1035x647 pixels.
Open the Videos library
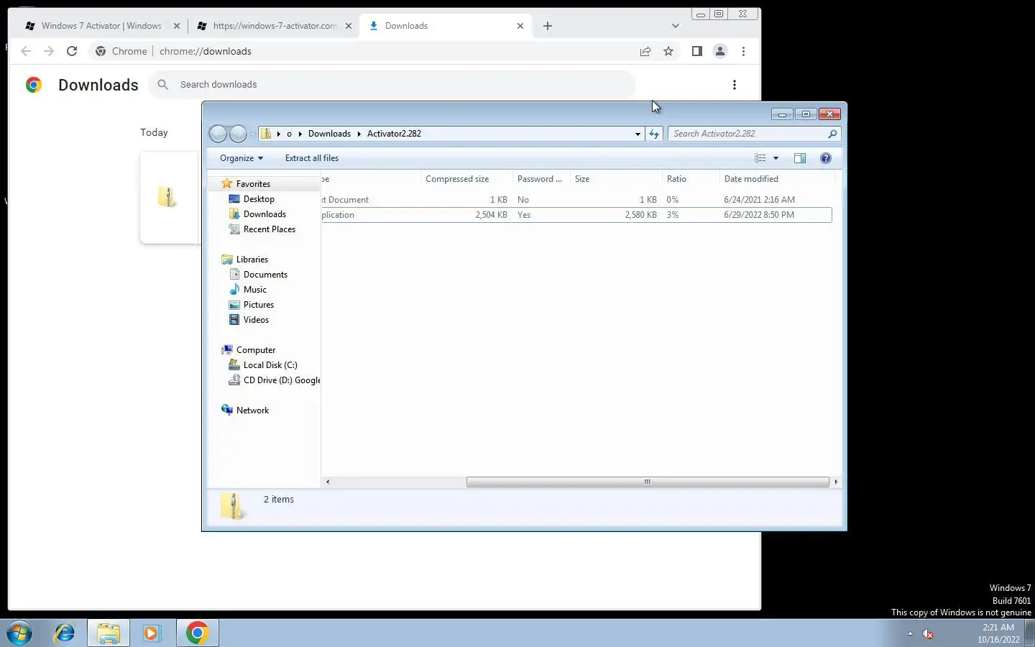(x=256, y=320)
